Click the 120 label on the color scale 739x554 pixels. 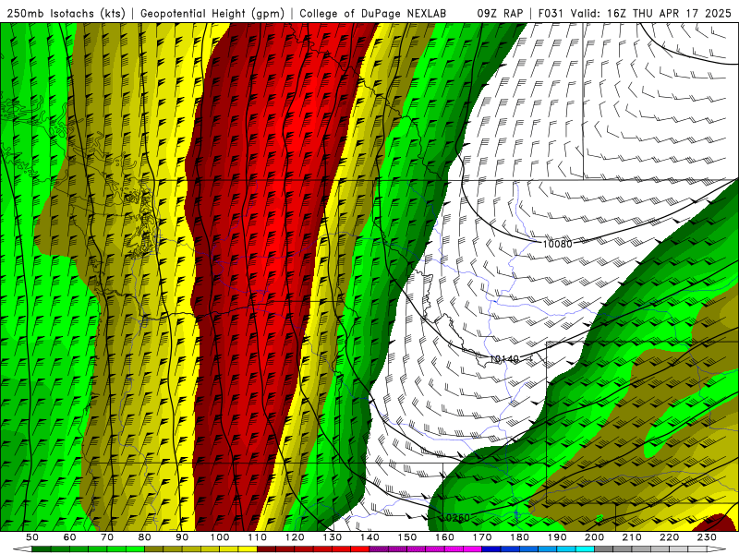(295, 537)
